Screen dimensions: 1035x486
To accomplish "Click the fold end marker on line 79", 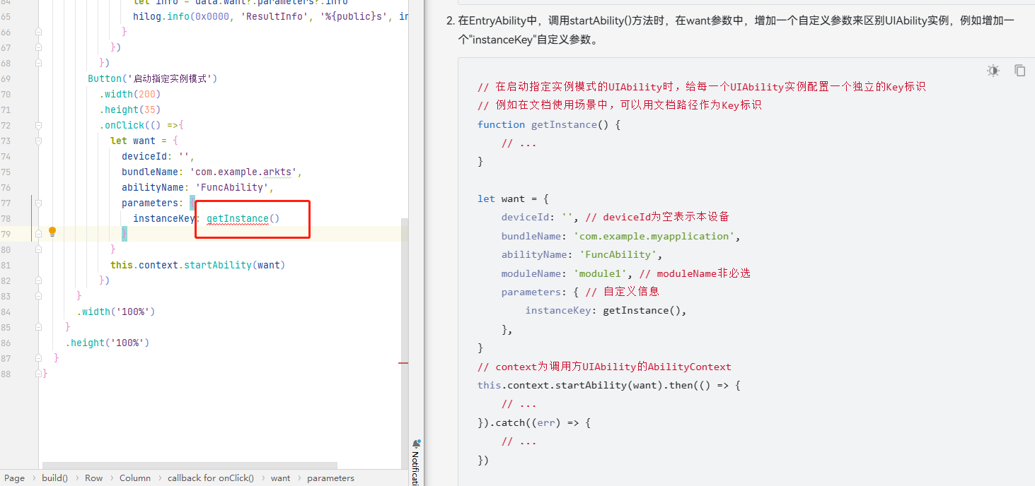I will coord(38,234).
